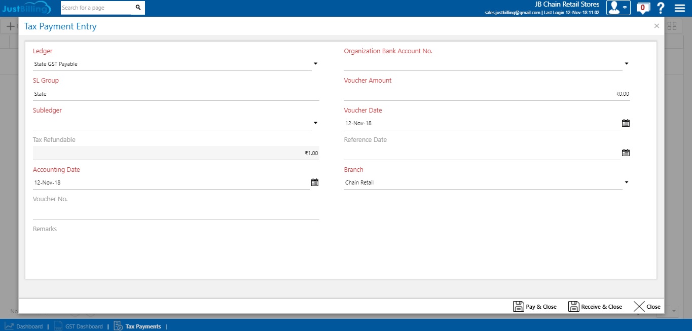692x331 pixels.
Task: Open Voucher Date calendar picker
Action: point(626,123)
